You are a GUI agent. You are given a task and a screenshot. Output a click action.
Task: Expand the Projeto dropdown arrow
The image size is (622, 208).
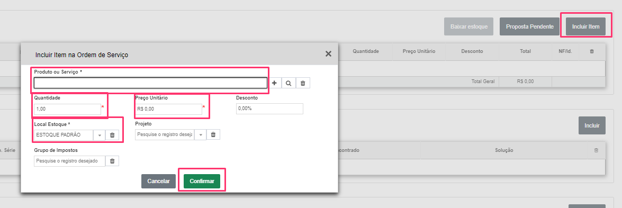[x=200, y=134]
